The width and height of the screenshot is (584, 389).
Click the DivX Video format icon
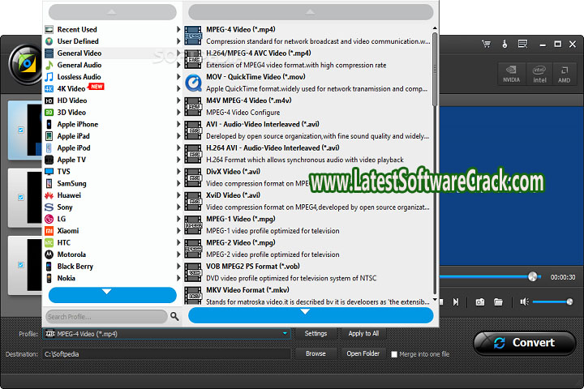tap(193, 177)
